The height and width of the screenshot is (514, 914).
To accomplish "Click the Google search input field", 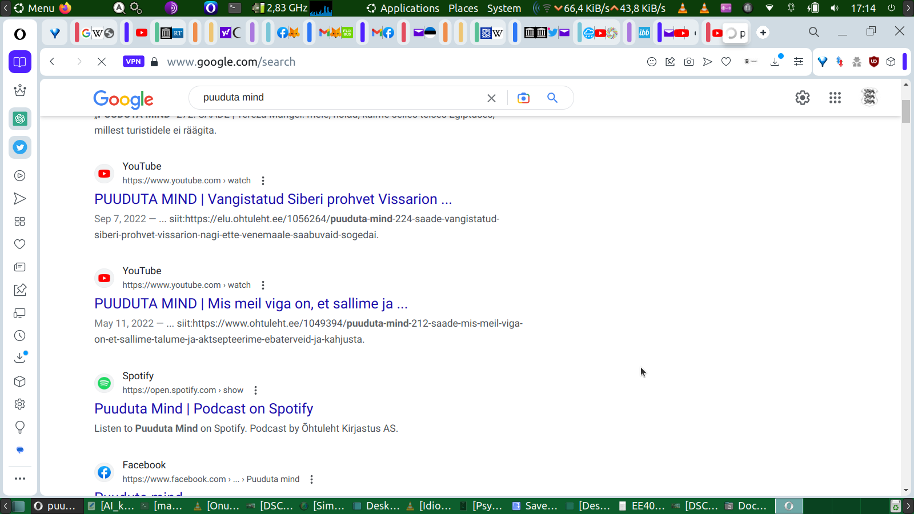I will click(x=340, y=98).
